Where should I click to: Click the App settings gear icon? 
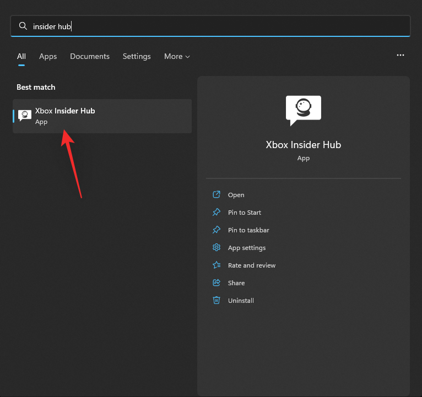tap(217, 248)
